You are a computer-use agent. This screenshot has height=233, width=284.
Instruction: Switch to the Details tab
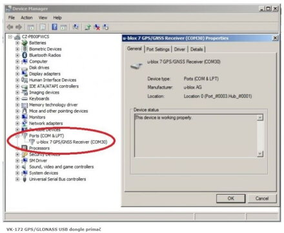197,49
